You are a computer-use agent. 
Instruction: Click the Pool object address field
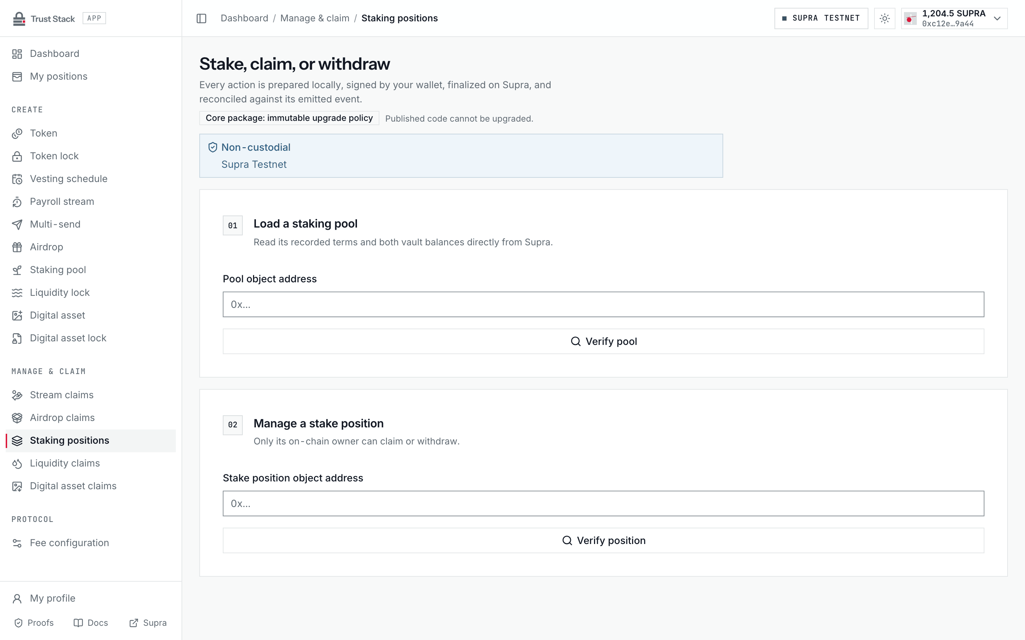coord(603,304)
